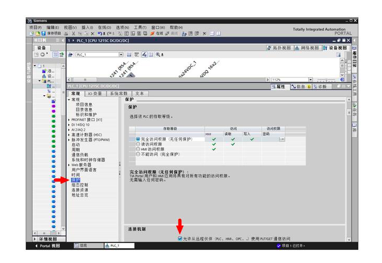Click the password dropdown button in first access row
Screen dimensions: 382x263
(282, 139)
